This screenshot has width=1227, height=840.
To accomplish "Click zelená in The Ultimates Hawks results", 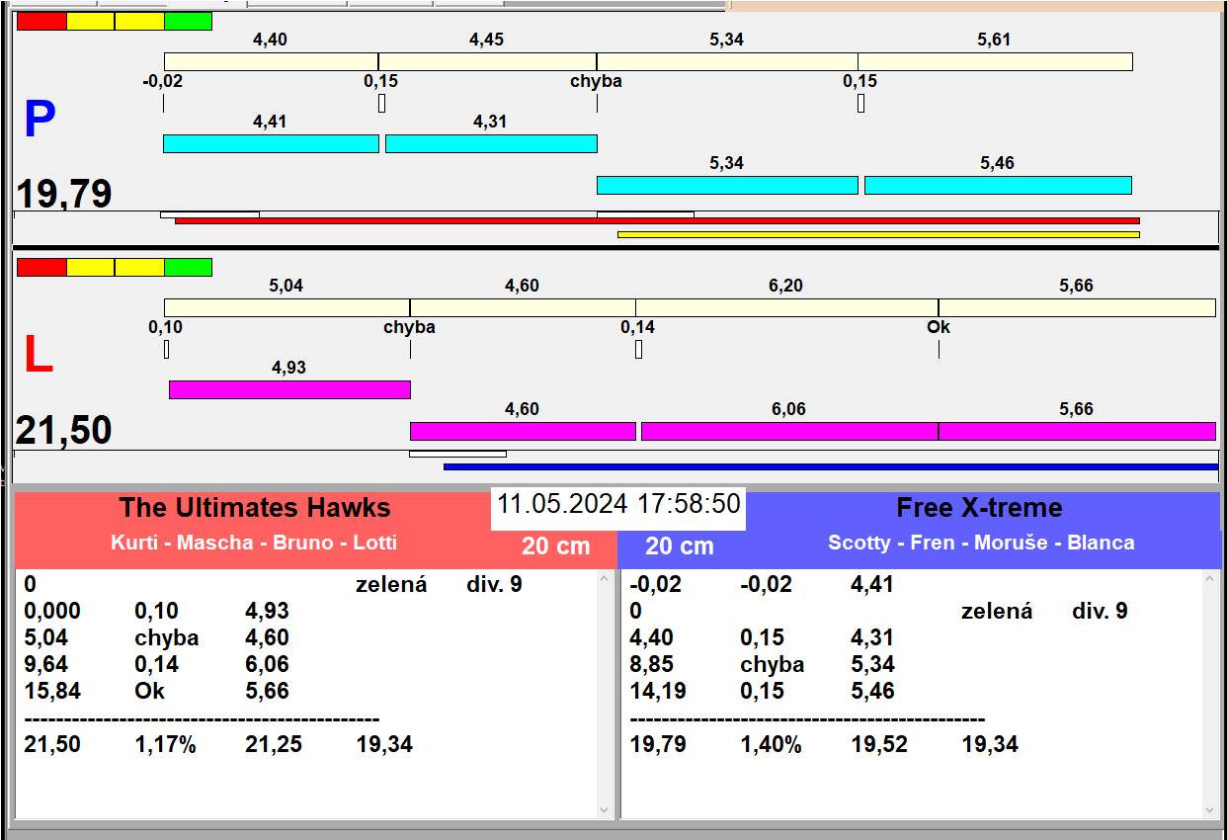I will [x=391, y=584].
